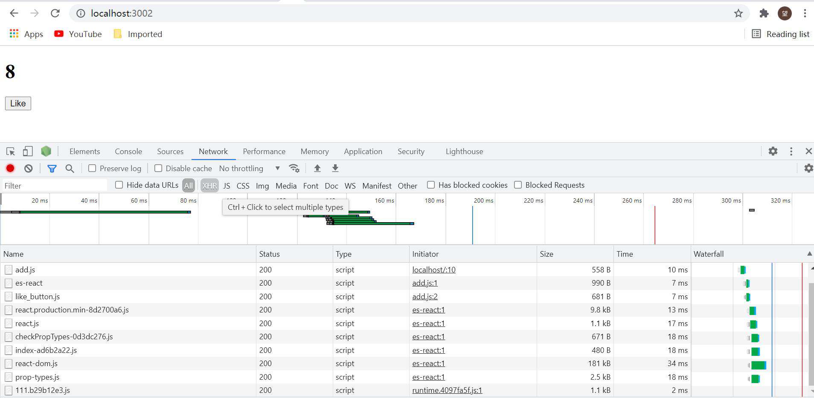Open network search magnifier

pos(70,169)
